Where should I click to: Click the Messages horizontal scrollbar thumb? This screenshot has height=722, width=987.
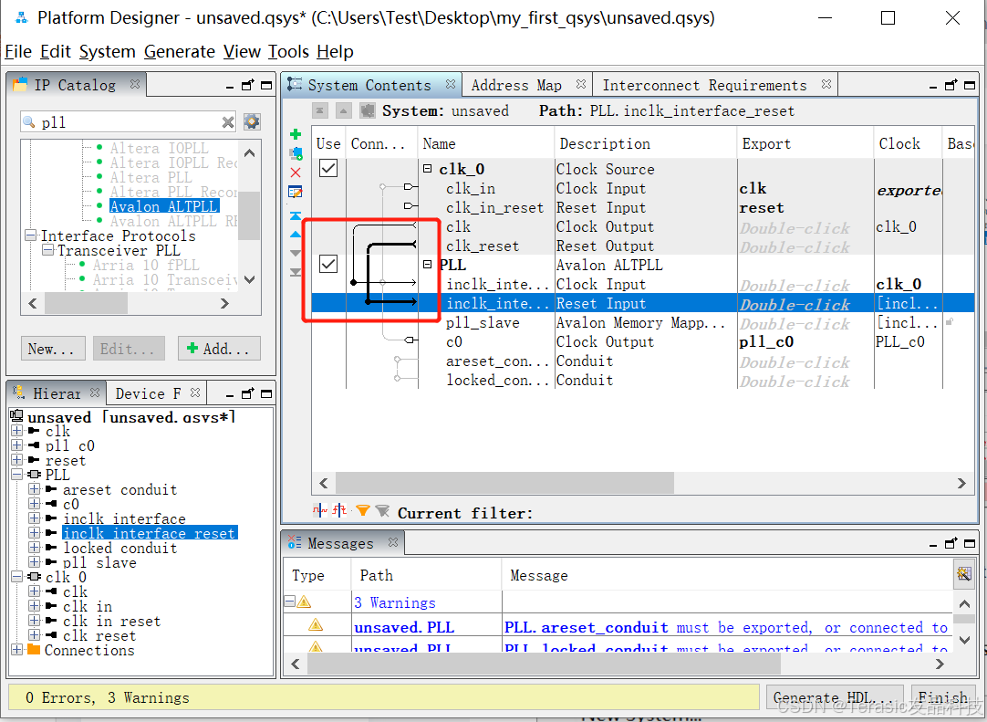544,664
